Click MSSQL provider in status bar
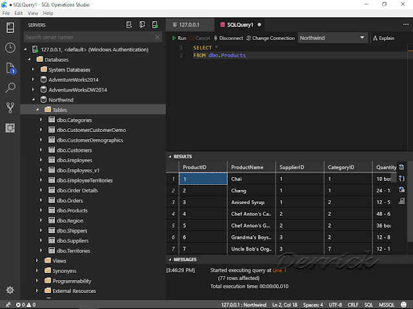This screenshot has height=309, width=413. (x=387, y=304)
